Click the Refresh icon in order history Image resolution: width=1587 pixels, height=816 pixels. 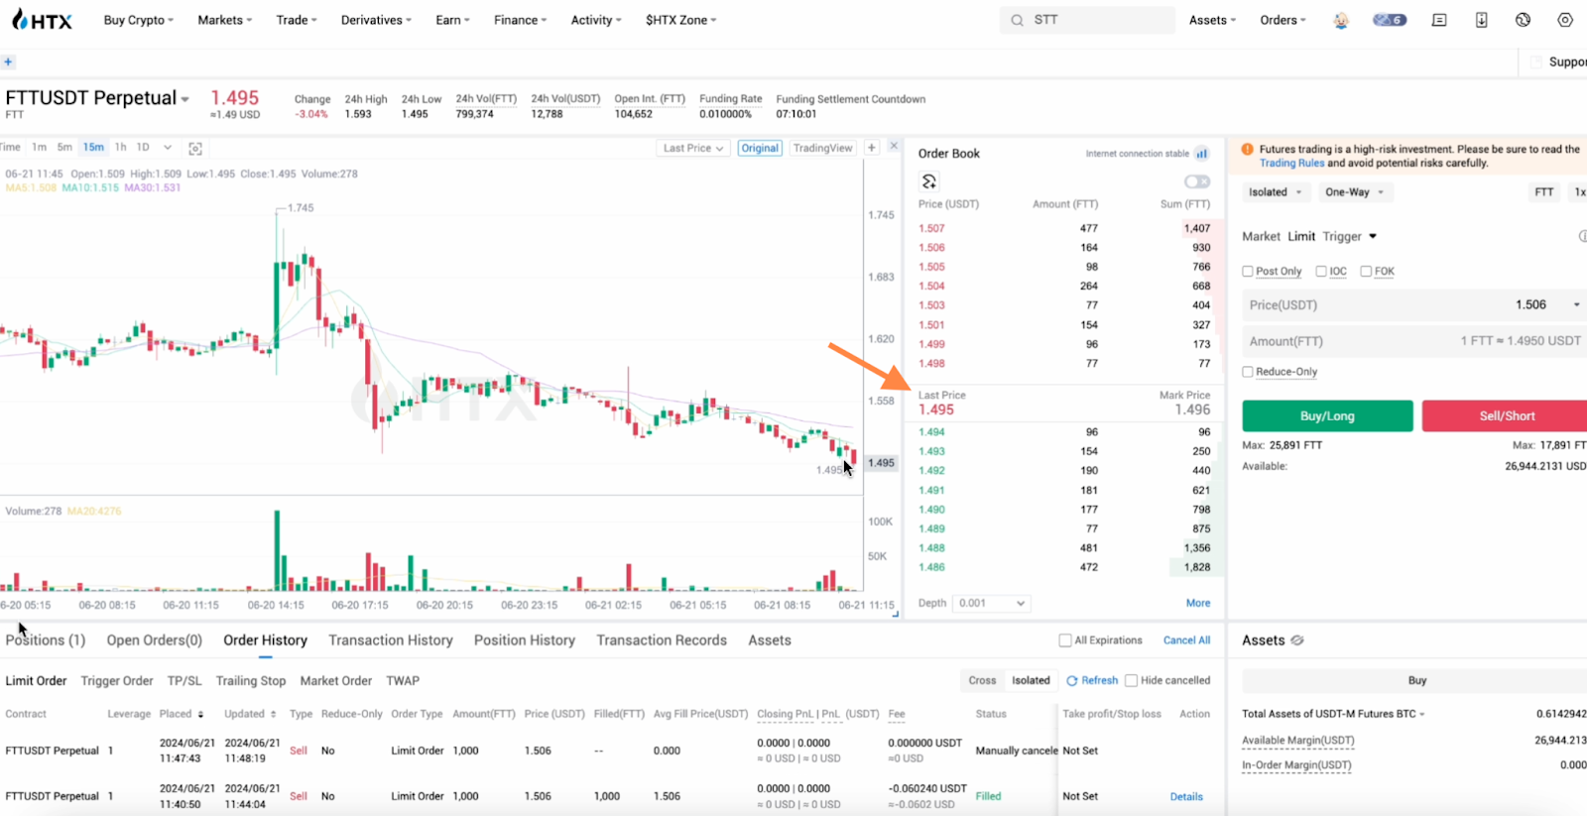[x=1072, y=680]
